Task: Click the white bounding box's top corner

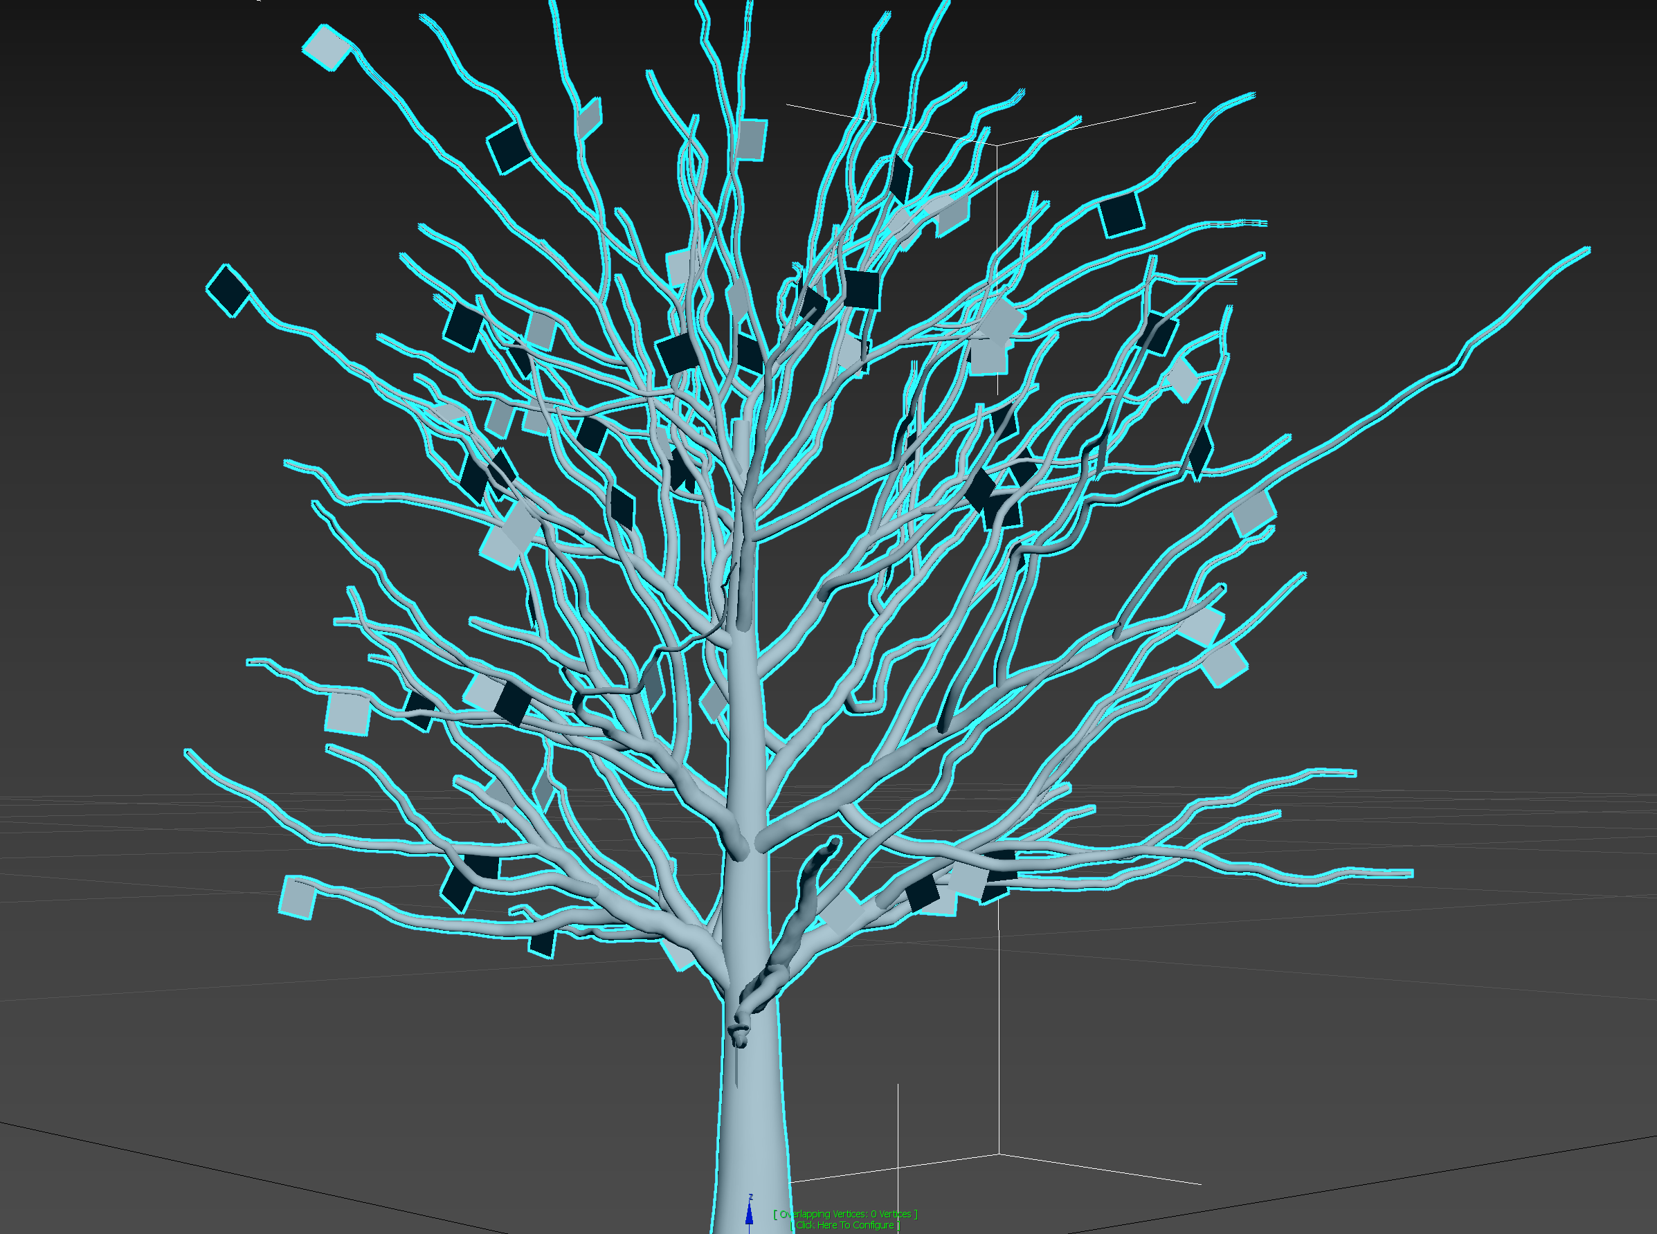Action: coord(997,145)
